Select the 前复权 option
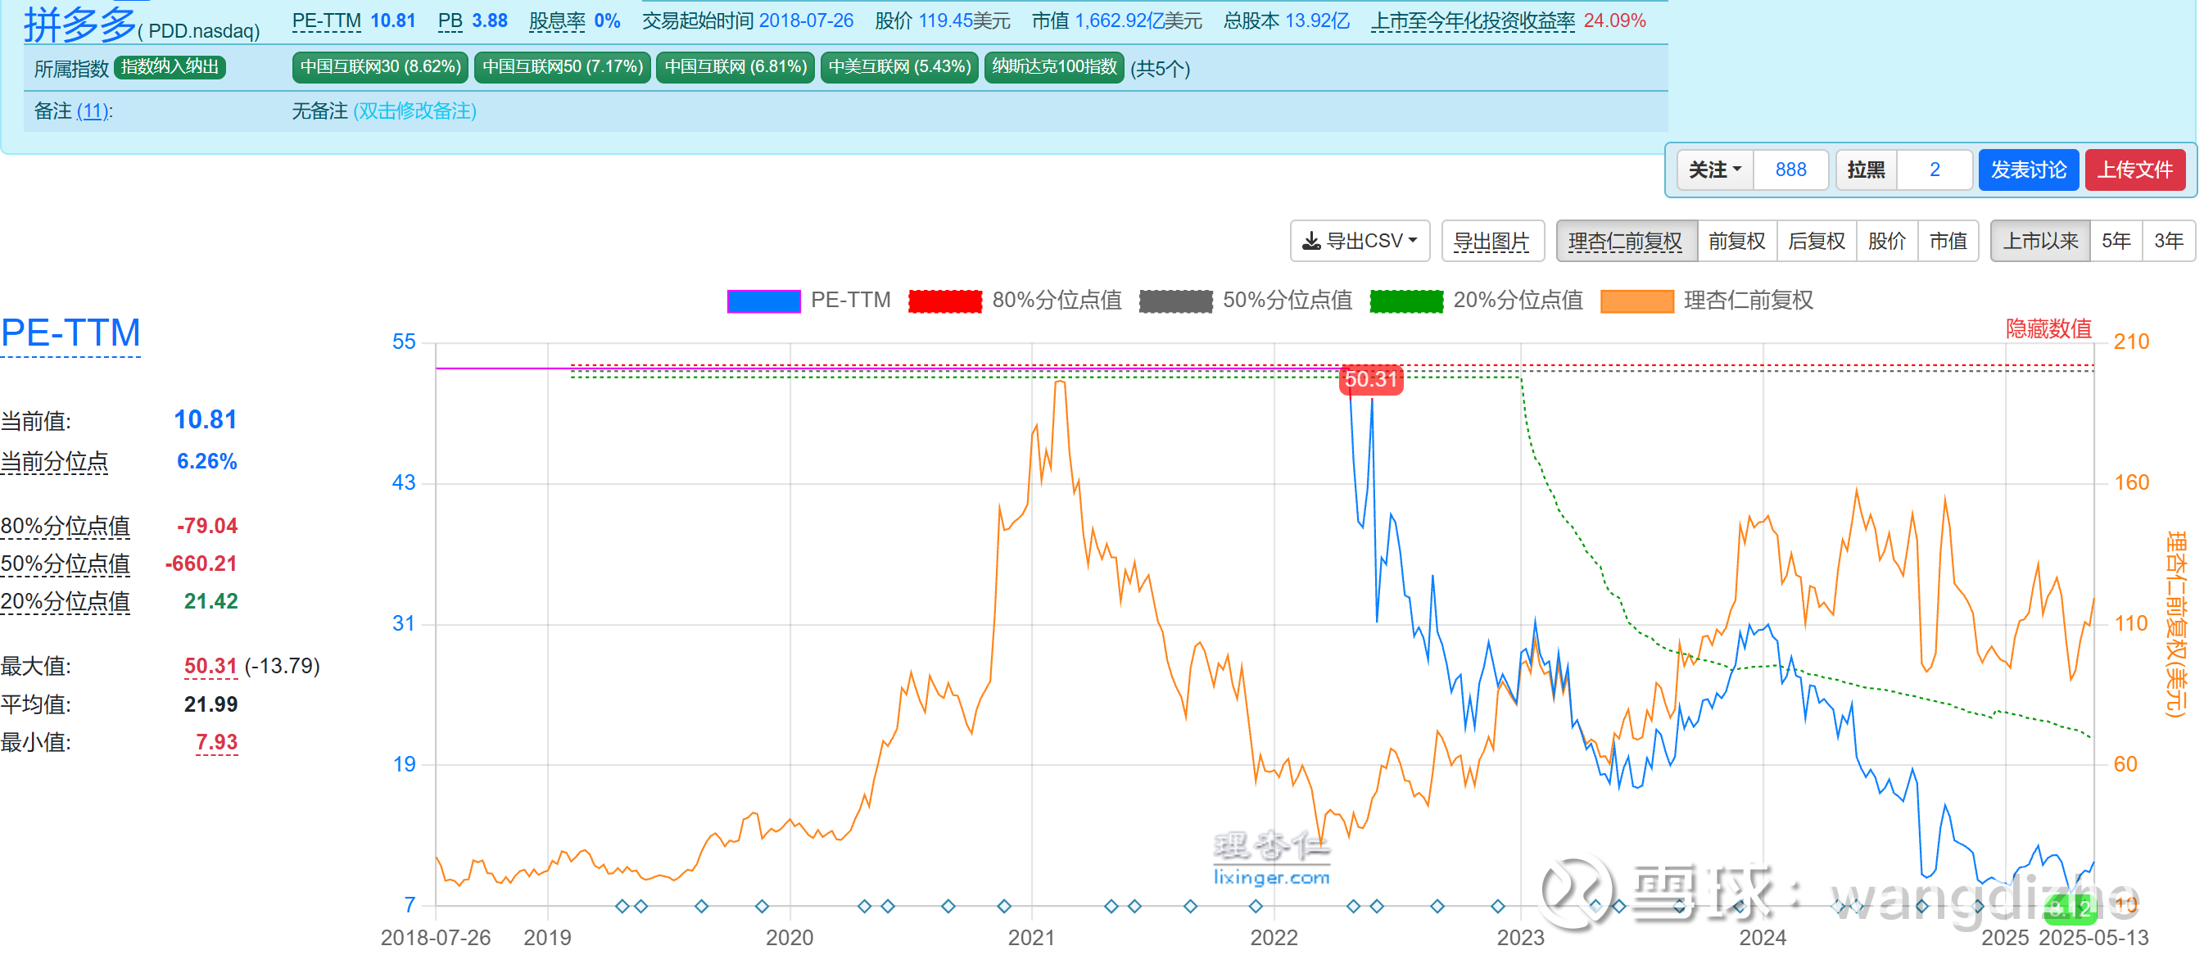 tap(1737, 242)
